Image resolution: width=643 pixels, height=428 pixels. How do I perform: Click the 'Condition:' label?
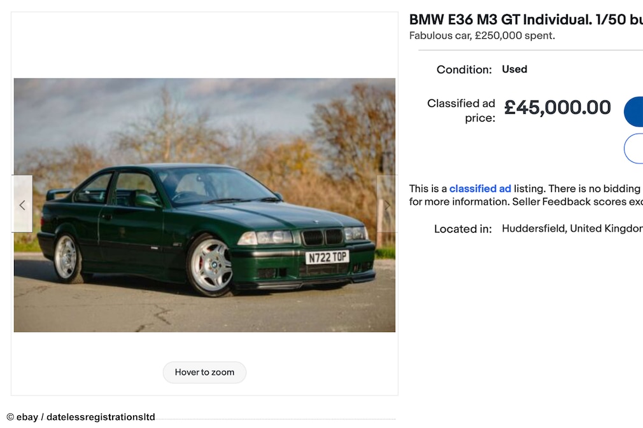tap(464, 69)
